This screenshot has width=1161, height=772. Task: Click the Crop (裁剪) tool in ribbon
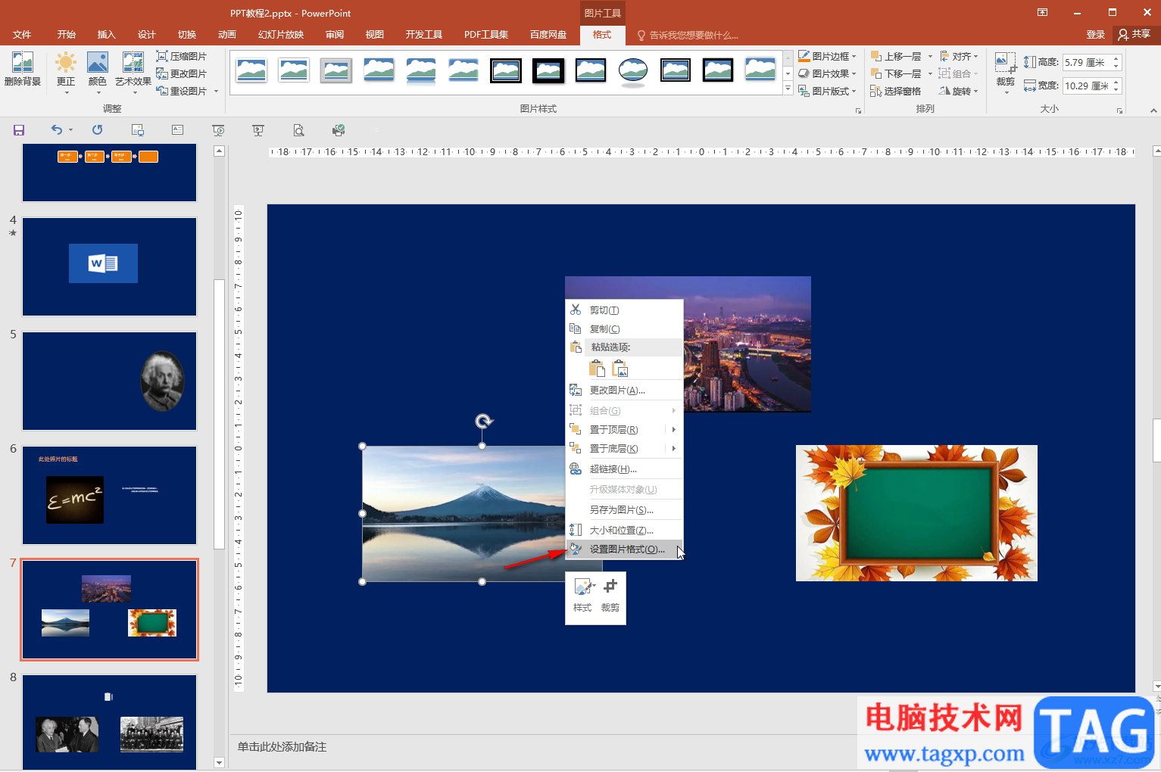tap(1006, 73)
